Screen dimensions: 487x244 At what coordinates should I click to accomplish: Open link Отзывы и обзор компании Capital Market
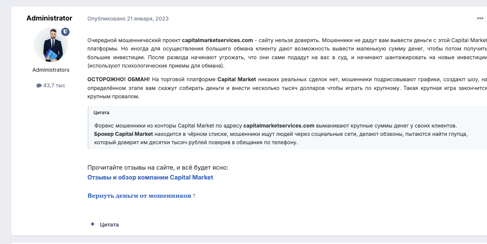[x=150, y=177]
